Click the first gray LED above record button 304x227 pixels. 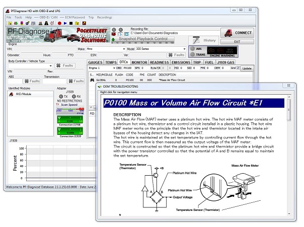[x=114, y=30]
